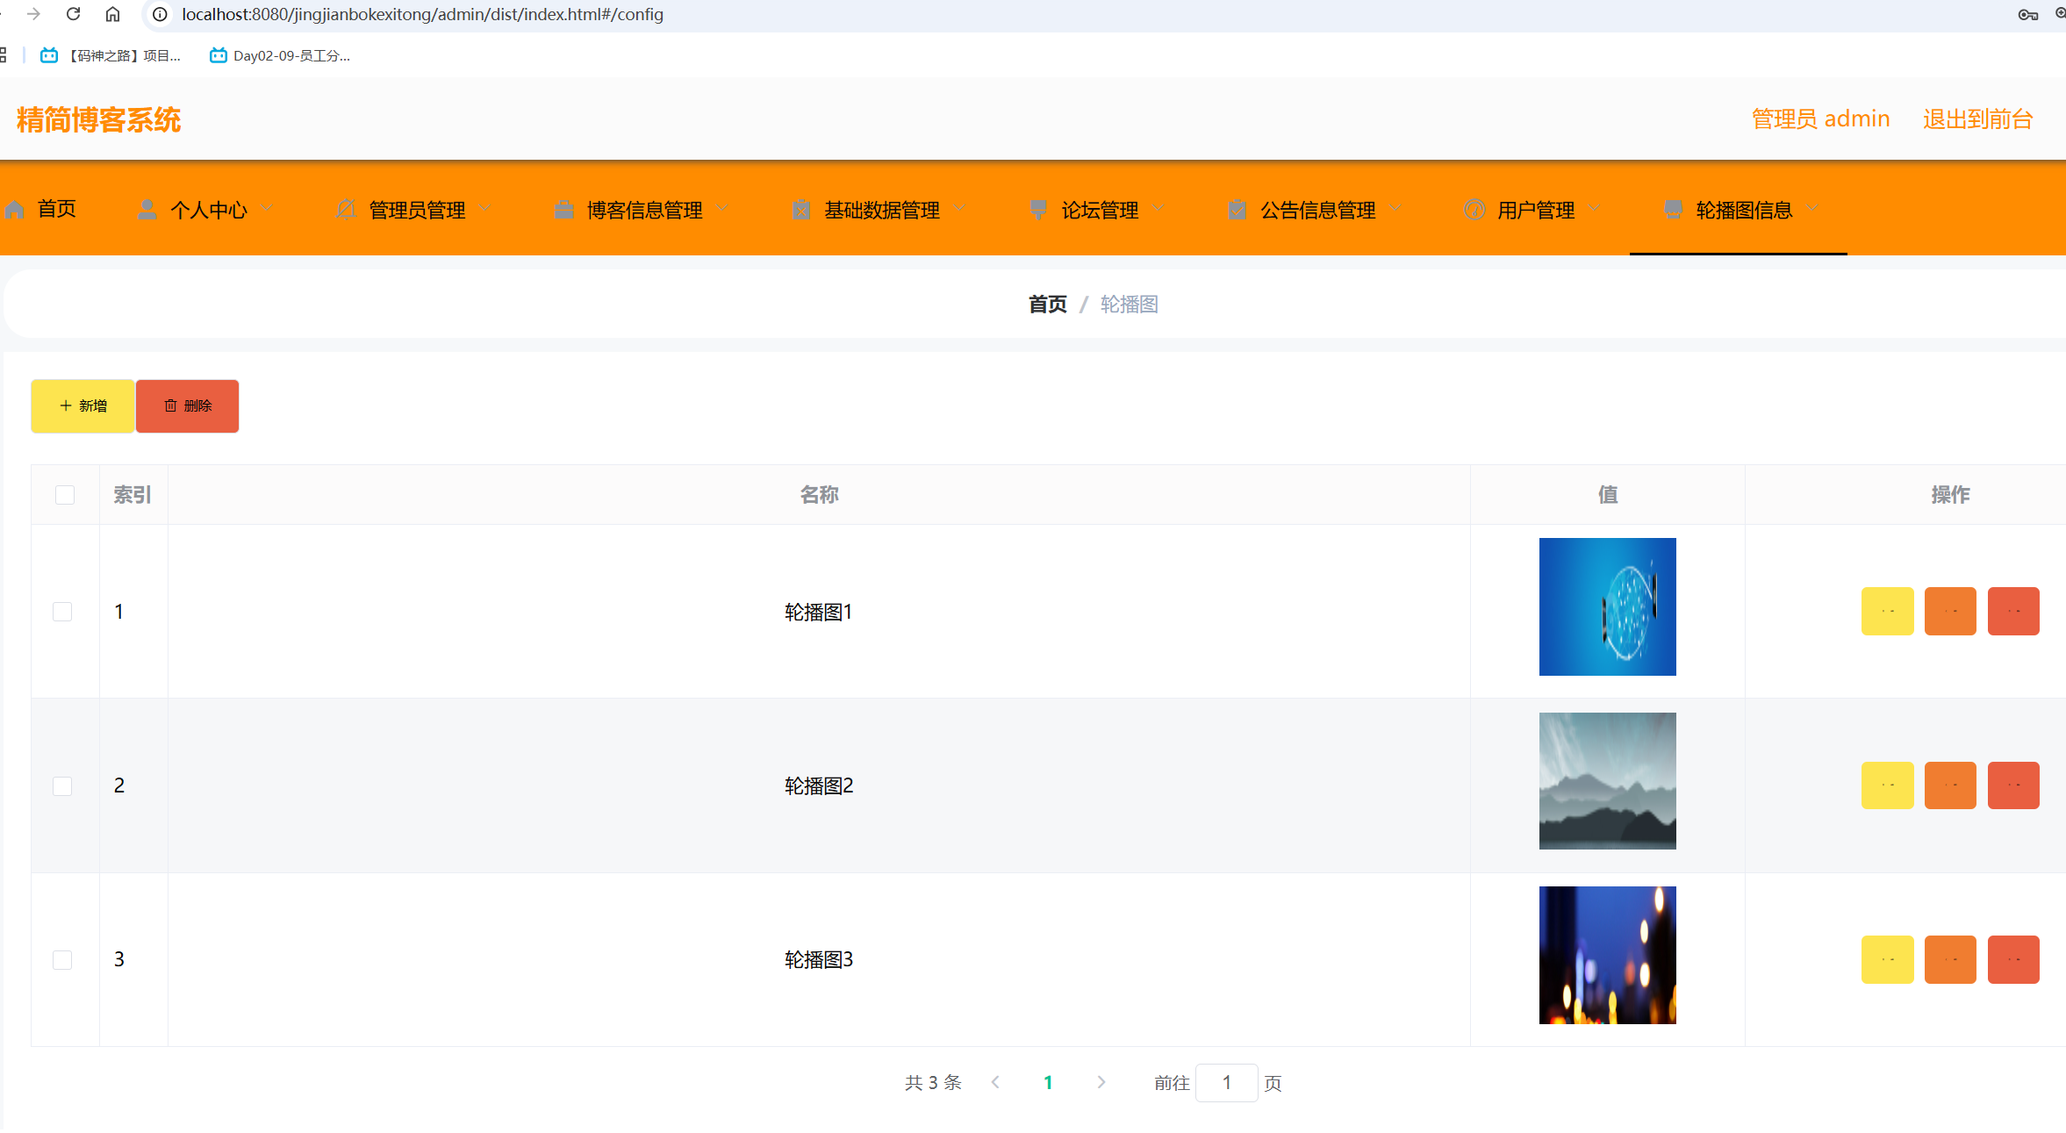The width and height of the screenshot is (2066, 1133).
Task: Expand the 博客信息管理 dropdown arrow
Action: tap(721, 209)
